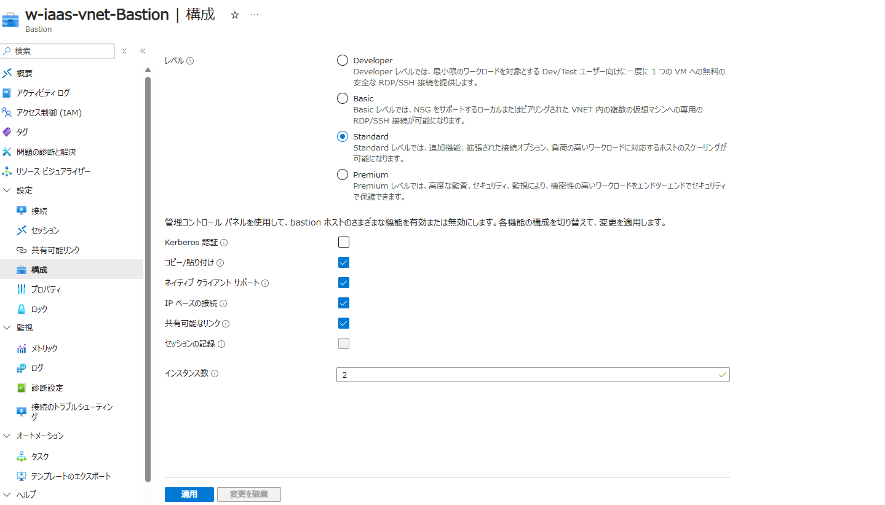Viewport: 885px width, 505px height.
Task: Uncheck the コピー/貼り付け checkbox
Action: [x=344, y=262]
